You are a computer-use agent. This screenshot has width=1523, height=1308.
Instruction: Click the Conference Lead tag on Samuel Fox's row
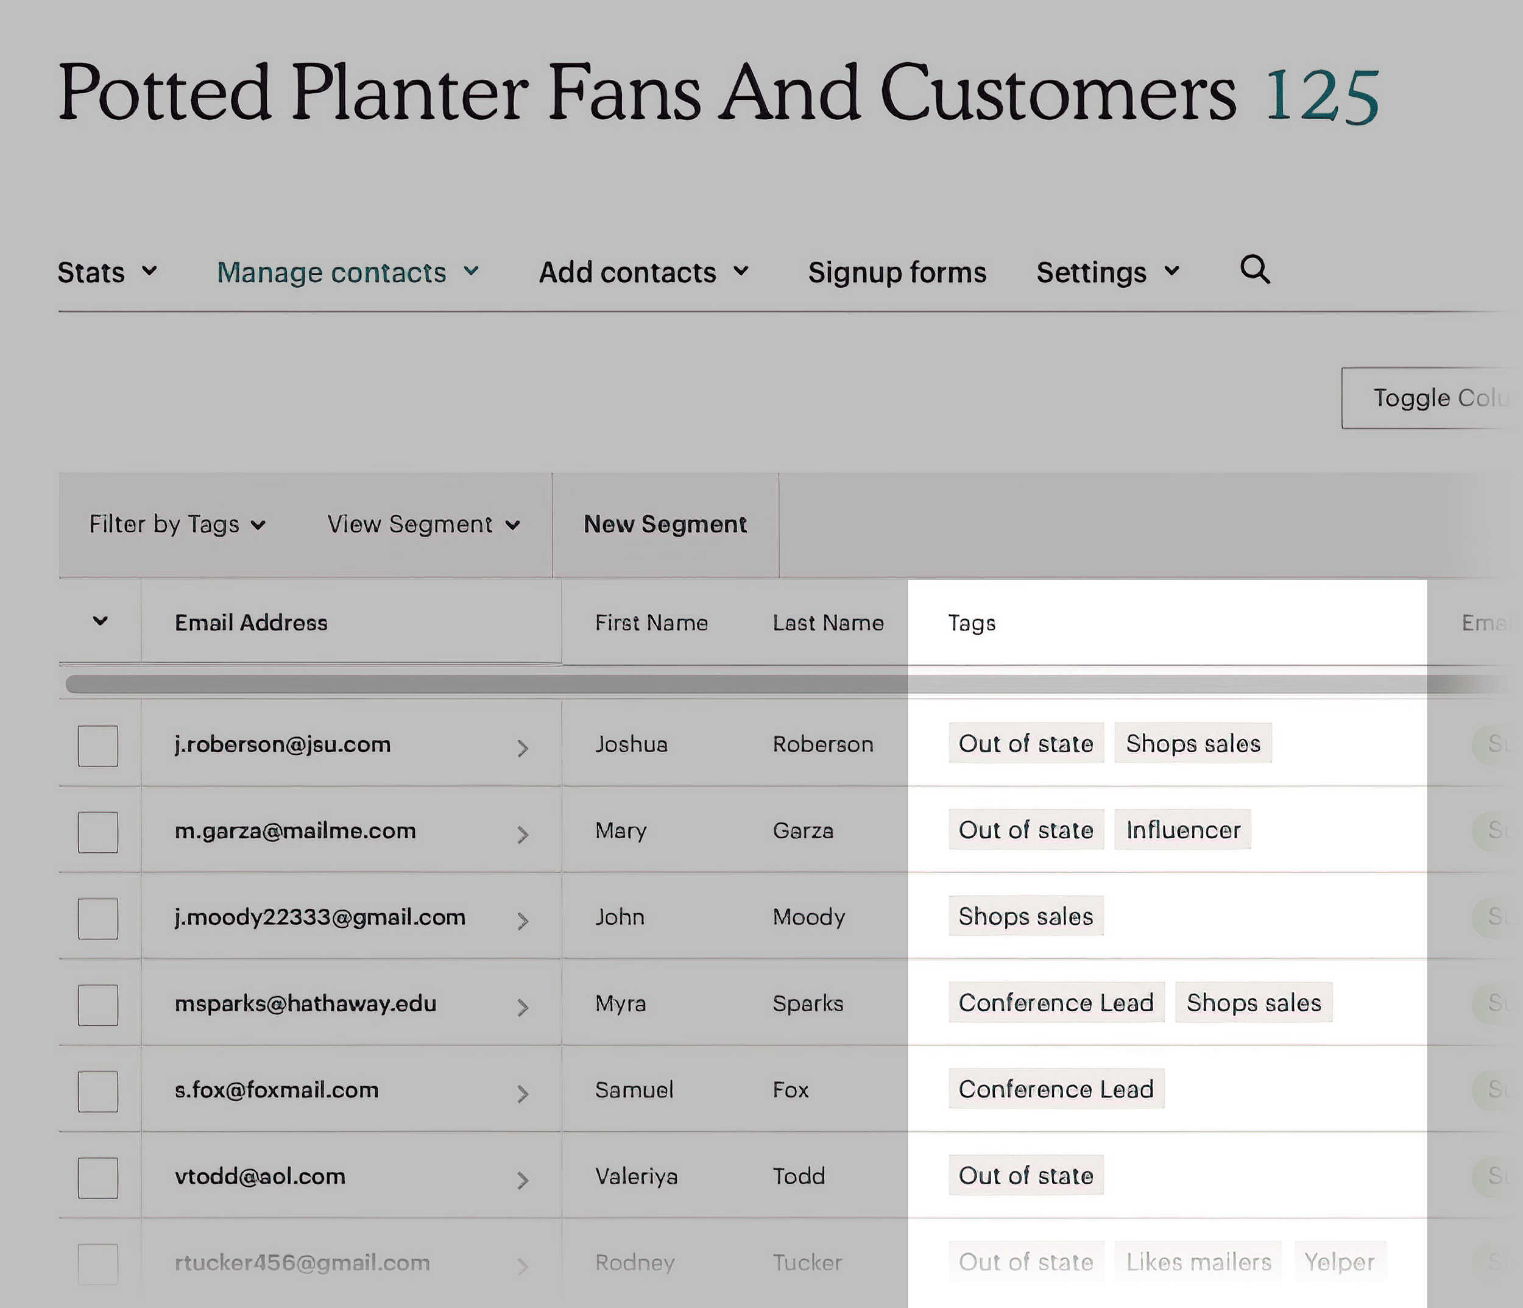1056,1090
